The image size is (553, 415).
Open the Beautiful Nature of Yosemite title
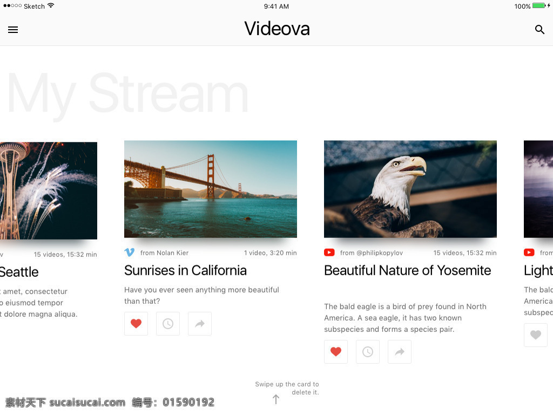coord(408,270)
